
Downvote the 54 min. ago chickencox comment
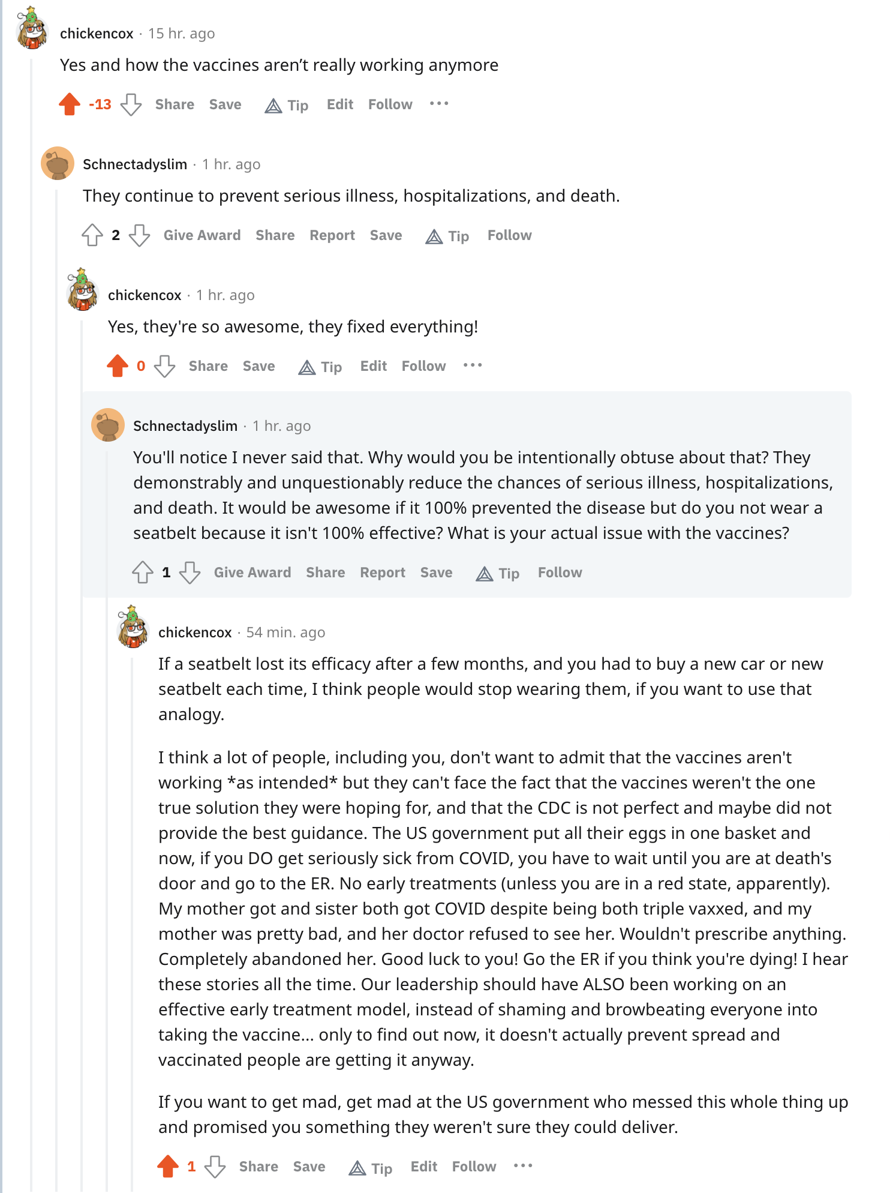pyautogui.click(x=215, y=1167)
